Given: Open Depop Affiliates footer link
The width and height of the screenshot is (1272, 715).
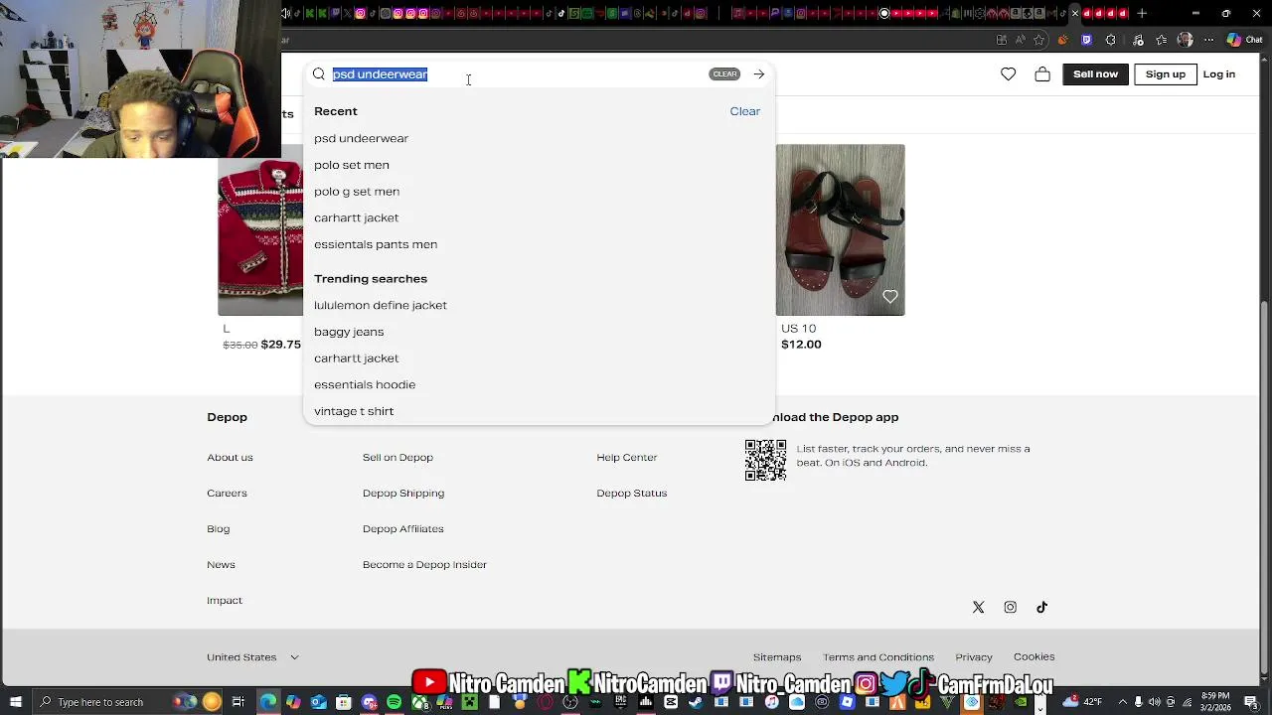Looking at the screenshot, I should tap(402, 529).
